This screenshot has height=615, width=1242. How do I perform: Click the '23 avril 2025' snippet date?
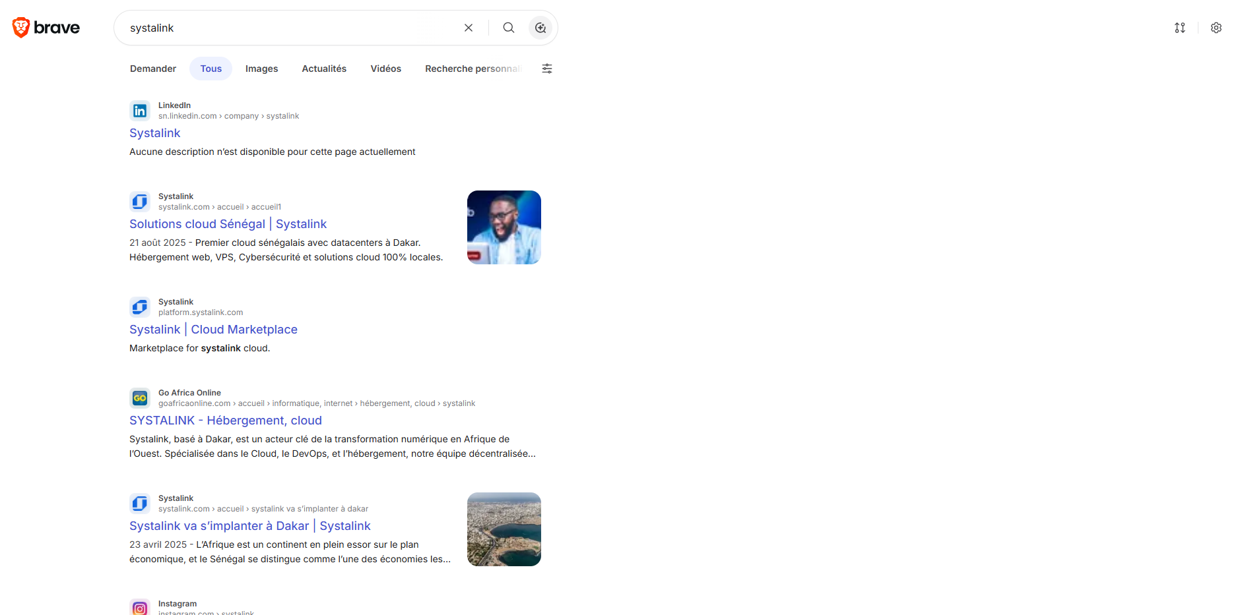[x=158, y=544]
